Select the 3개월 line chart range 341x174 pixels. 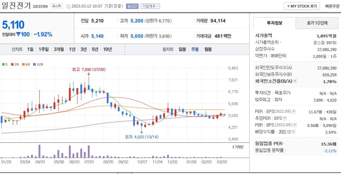(59, 49)
